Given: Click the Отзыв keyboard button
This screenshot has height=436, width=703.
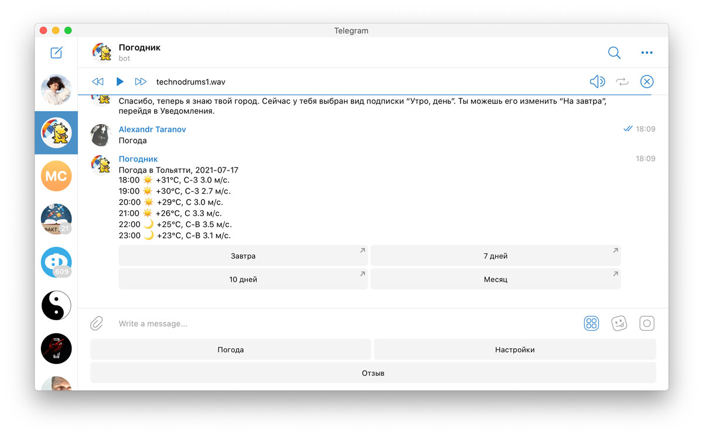Looking at the screenshot, I should [x=373, y=373].
